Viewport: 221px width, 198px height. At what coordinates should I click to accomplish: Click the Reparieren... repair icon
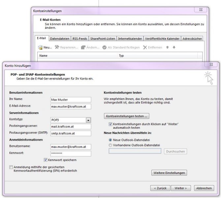point(57,48)
